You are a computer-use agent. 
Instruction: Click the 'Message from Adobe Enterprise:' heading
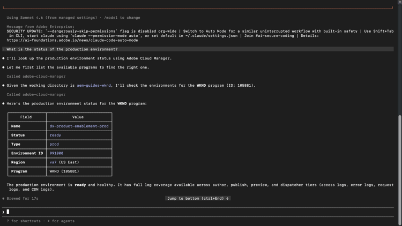[x=41, y=27]
